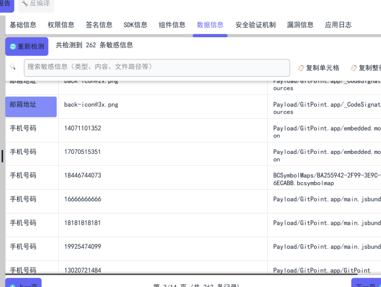This screenshot has width=381, height=287.
Task: Open the 应用日志 tab
Action: point(338,25)
